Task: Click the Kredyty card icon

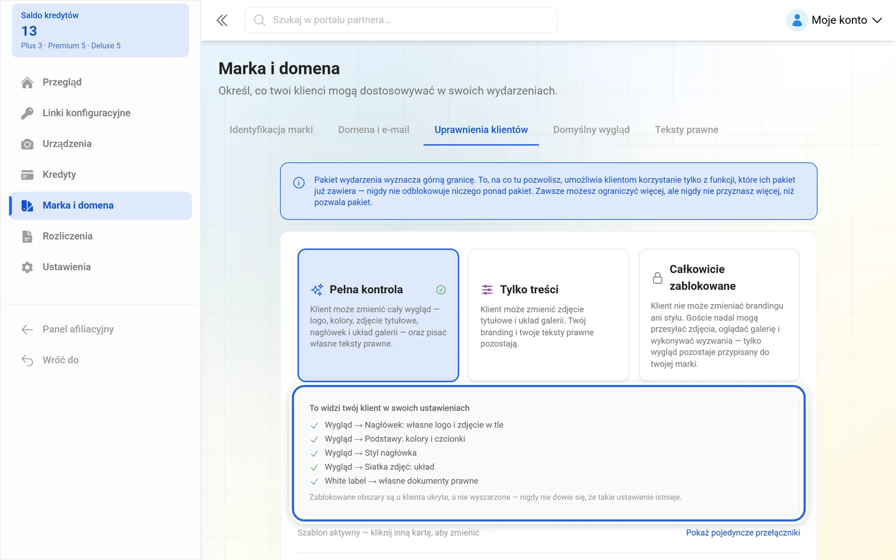Action: (x=27, y=175)
